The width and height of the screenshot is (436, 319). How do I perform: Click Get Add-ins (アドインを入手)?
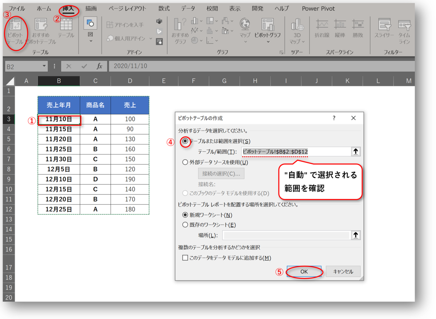point(125,25)
